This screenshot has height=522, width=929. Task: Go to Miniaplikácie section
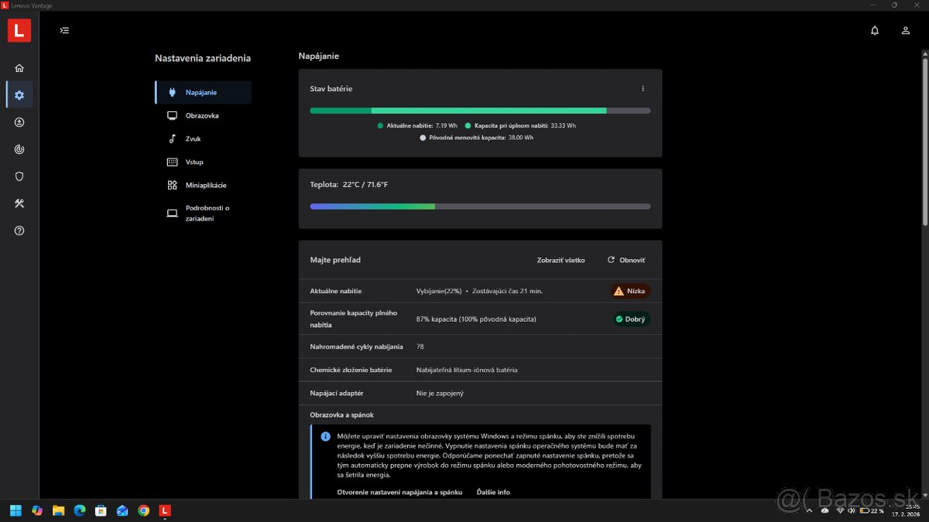(206, 186)
